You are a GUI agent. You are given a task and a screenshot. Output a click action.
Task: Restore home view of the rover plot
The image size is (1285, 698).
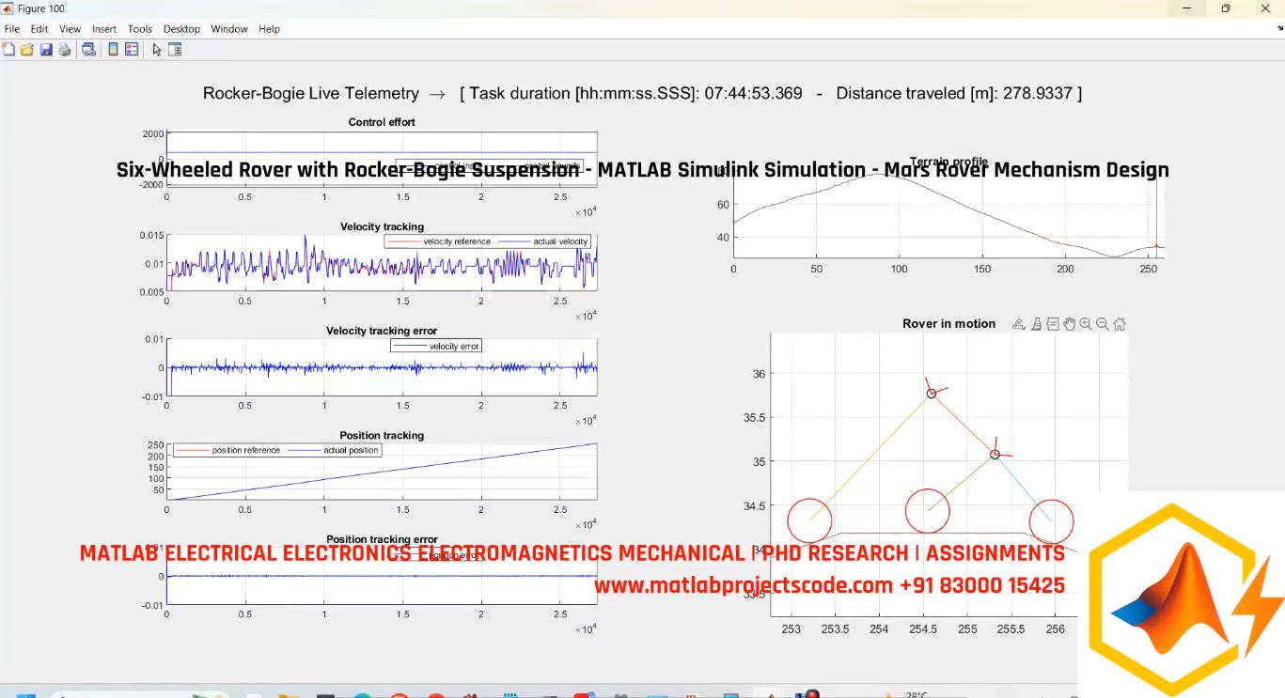pyautogui.click(x=1119, y=324)
